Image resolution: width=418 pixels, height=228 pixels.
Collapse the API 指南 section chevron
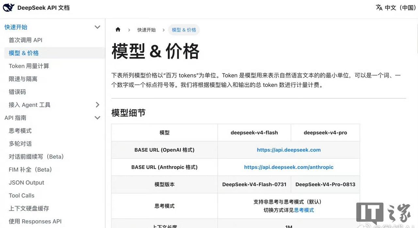[x=97, y=118]
